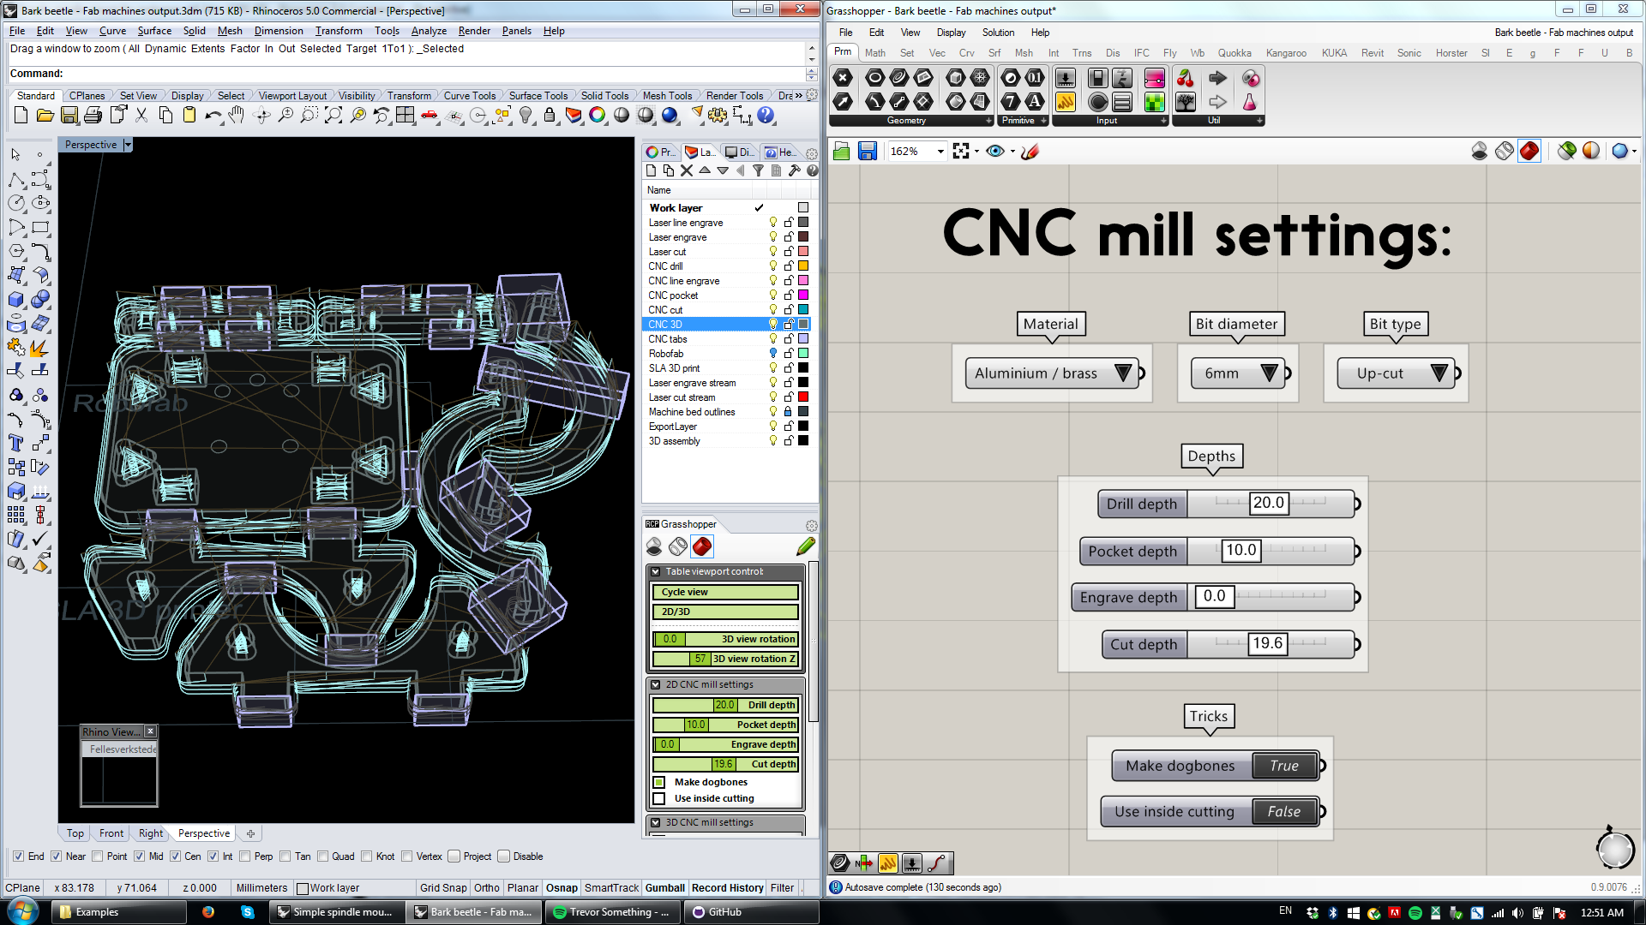Click the Cycle view button

click(725, 592)
